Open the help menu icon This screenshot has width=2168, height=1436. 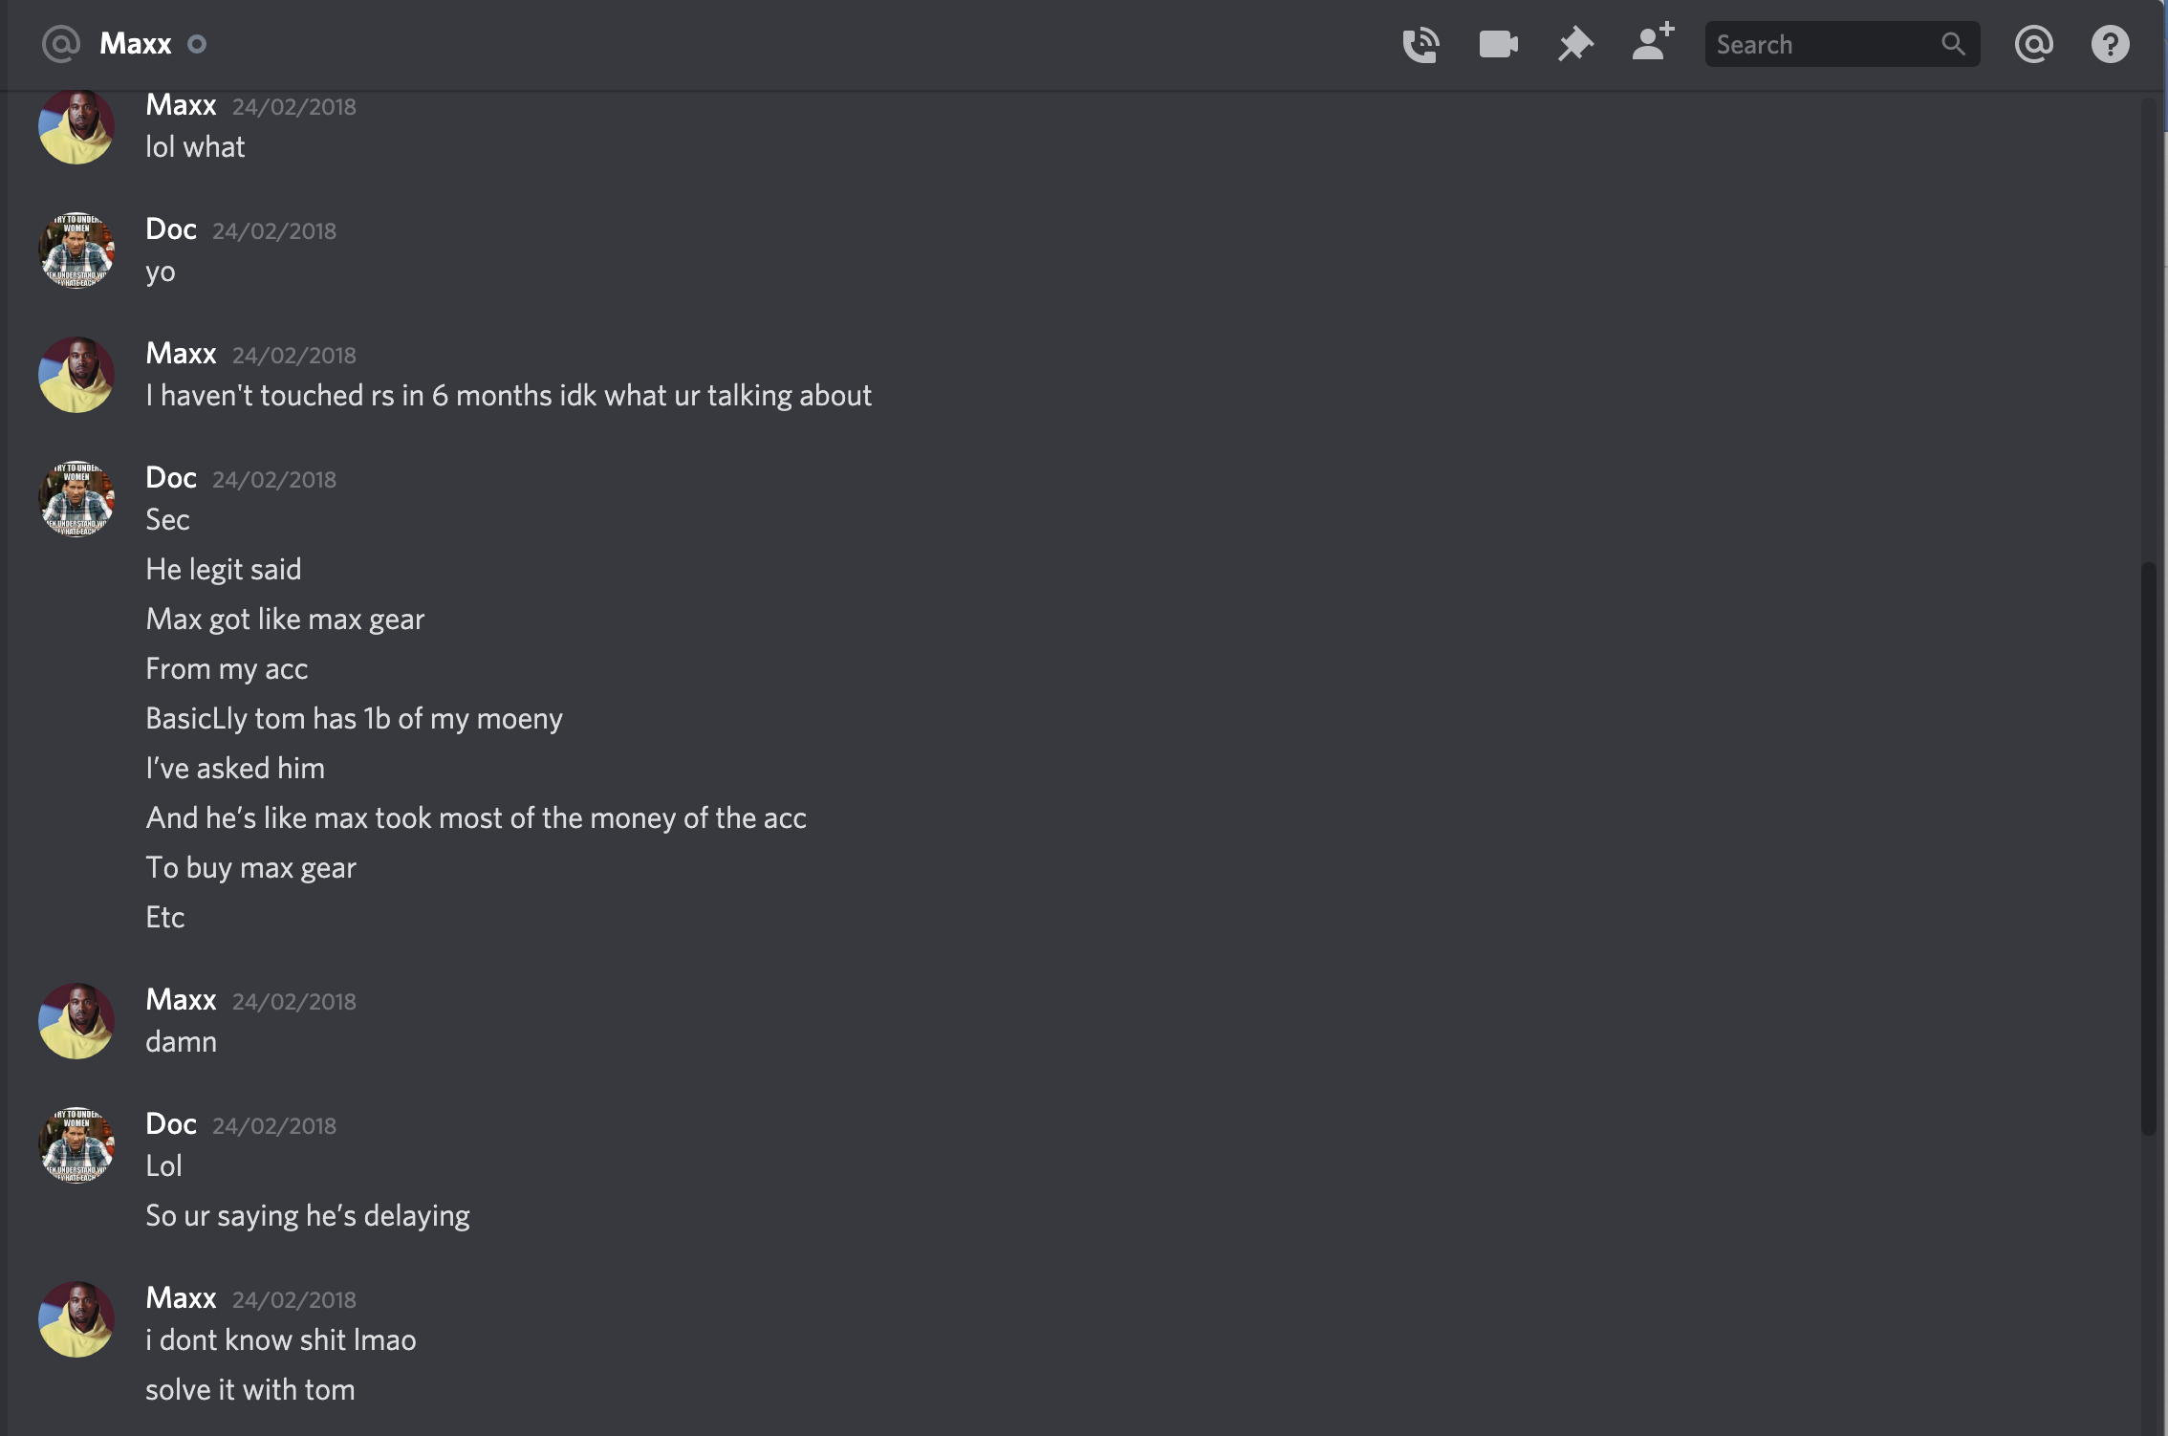point(2110,45)
